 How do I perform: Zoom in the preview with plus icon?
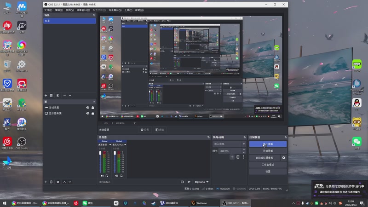point(112,123)
